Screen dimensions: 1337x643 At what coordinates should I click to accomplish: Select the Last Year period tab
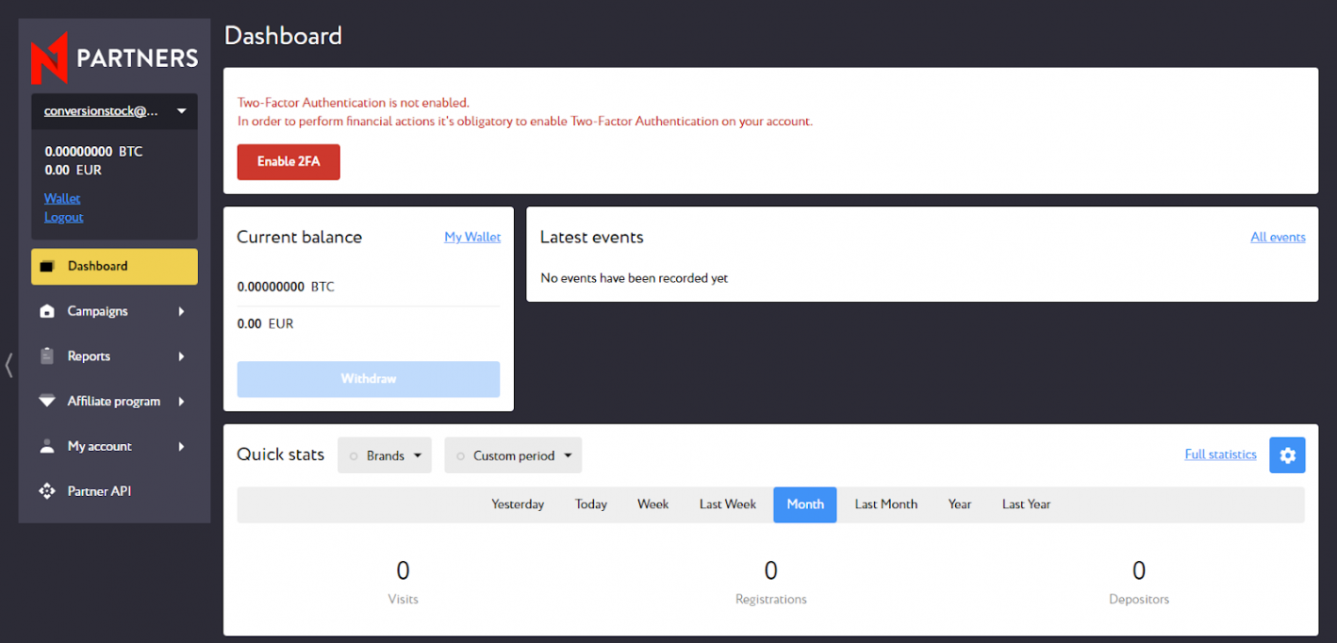pos(1026,504)
